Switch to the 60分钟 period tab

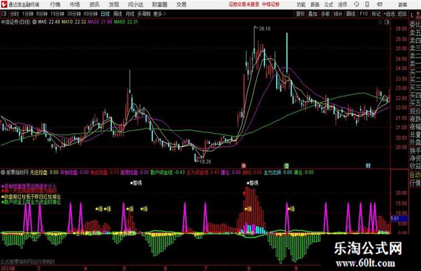(x=90, y=14)
